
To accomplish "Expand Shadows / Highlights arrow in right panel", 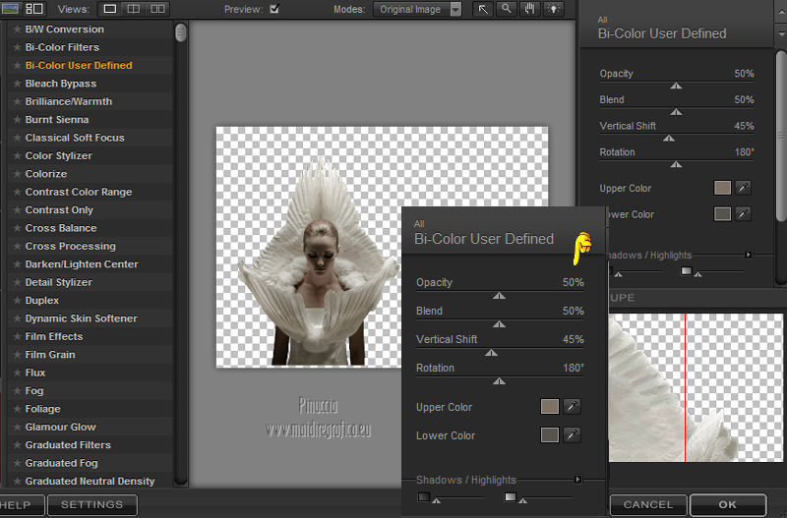I will (x=748, y=255).
